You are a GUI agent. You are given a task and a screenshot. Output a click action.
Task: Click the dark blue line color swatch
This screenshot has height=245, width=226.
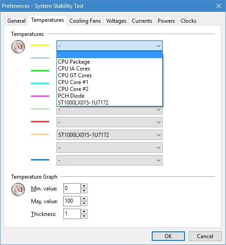pyautogui.click(x=40, y=160)
